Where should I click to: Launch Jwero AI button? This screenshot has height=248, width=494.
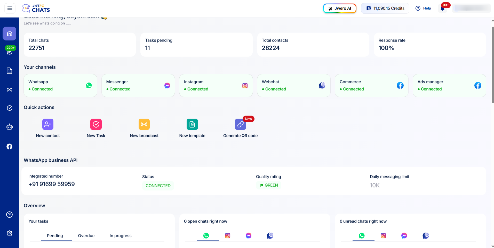click(340, 8)
